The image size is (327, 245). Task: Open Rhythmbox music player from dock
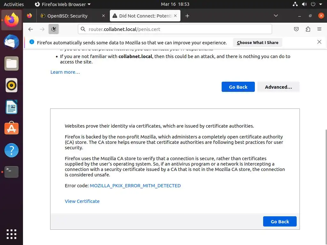11,85
